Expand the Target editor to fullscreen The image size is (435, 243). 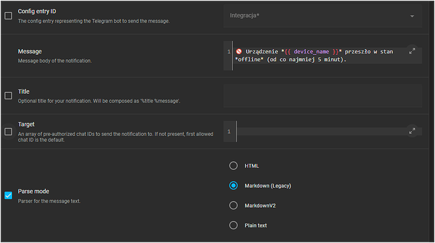point(412,130)
